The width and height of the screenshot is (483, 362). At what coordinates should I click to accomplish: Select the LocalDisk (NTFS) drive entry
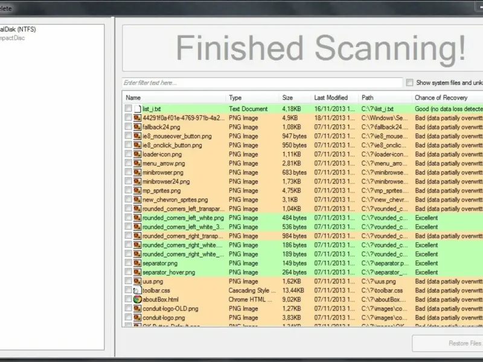point(18,29)
